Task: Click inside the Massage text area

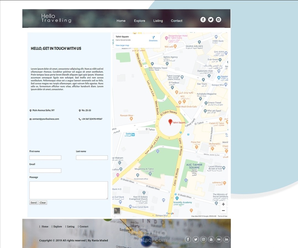Action: coord(69,190)
